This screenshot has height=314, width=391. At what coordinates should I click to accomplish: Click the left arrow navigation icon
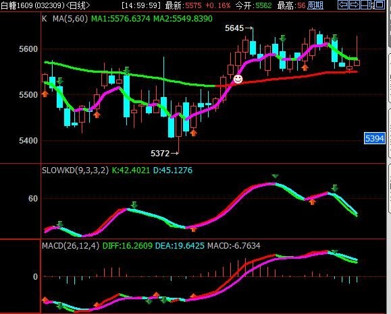coord(343,5)
